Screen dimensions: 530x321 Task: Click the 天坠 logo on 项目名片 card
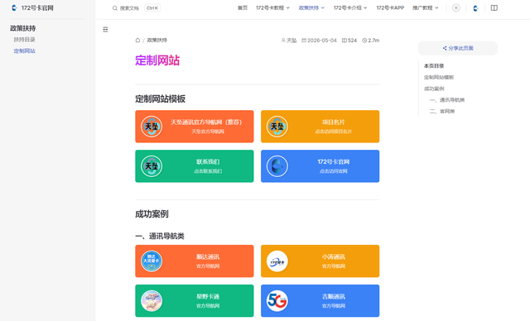277,127
